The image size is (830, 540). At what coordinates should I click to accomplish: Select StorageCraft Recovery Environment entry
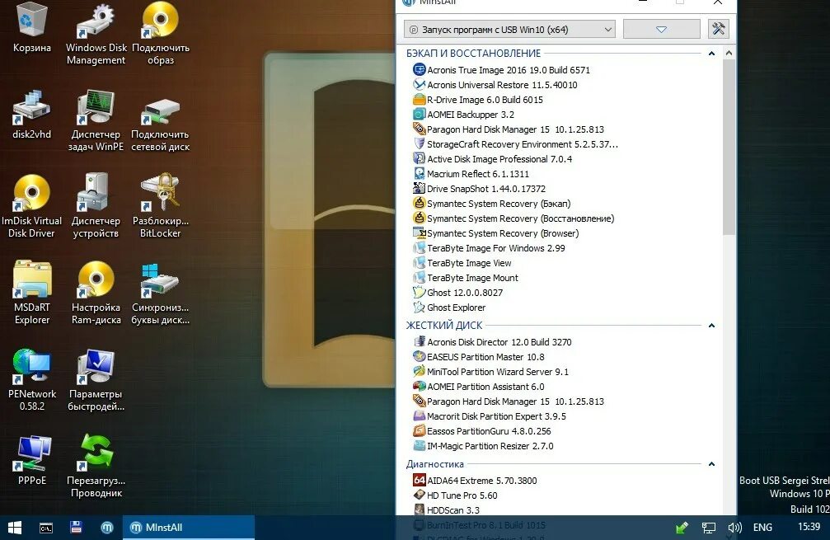tap(515, 144)
